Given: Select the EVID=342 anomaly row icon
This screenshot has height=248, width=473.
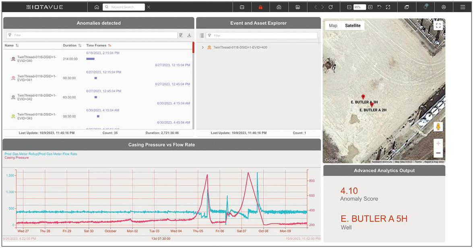Looking at the screenshot, I should coord(13,97).
